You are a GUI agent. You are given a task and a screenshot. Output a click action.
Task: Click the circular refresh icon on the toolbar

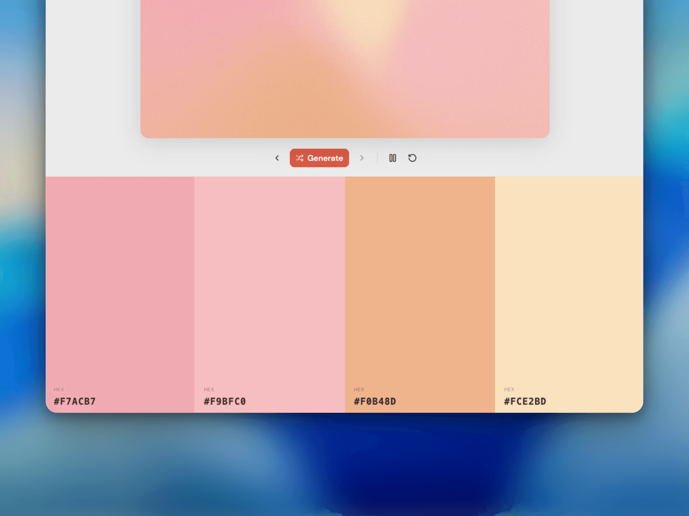(x=412, y=158)
